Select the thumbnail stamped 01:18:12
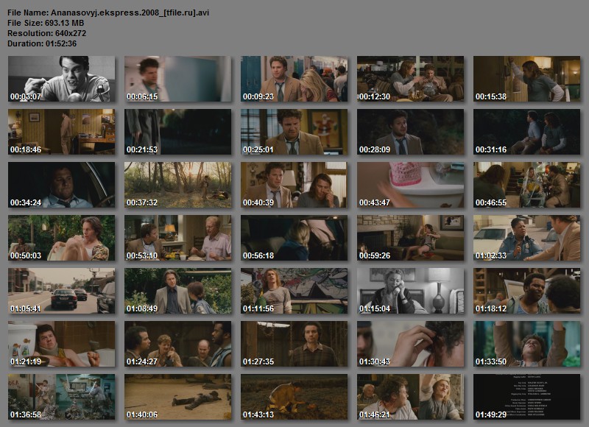 (527, 291)
